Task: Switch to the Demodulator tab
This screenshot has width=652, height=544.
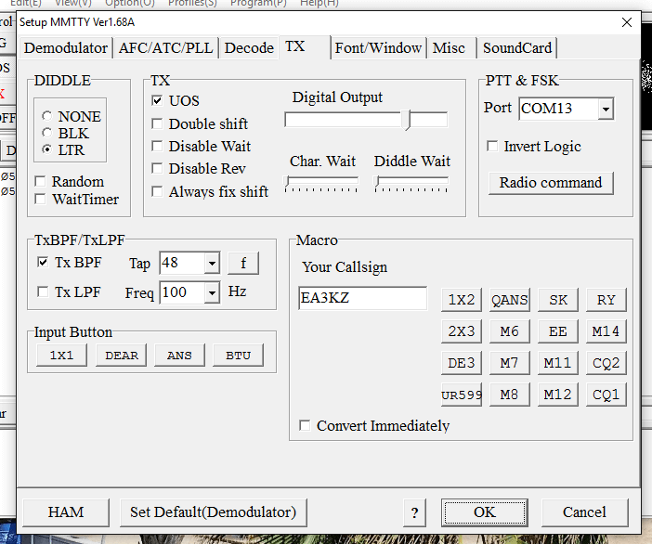Action: tap(66, 48)
